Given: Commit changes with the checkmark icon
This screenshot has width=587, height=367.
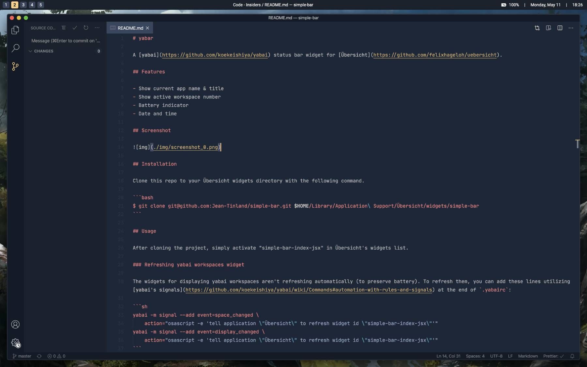Looking at the screenshot, I should 75,28.
